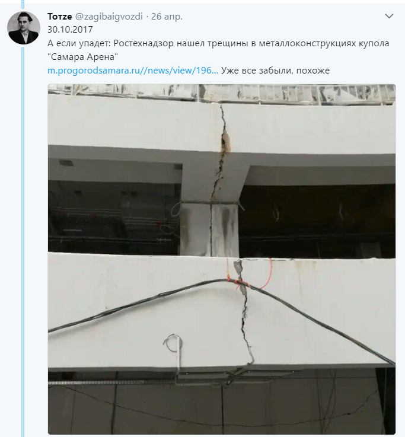Open Totze's profile avatar photo
The width and height of the screenshot is (405, 437).
[23, 28]
